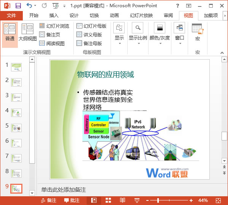The width and height of the screenshot is (228, 205).
Task: Switch to the 切换 tab
Action: pyautogui.click(x=94, y=16)
